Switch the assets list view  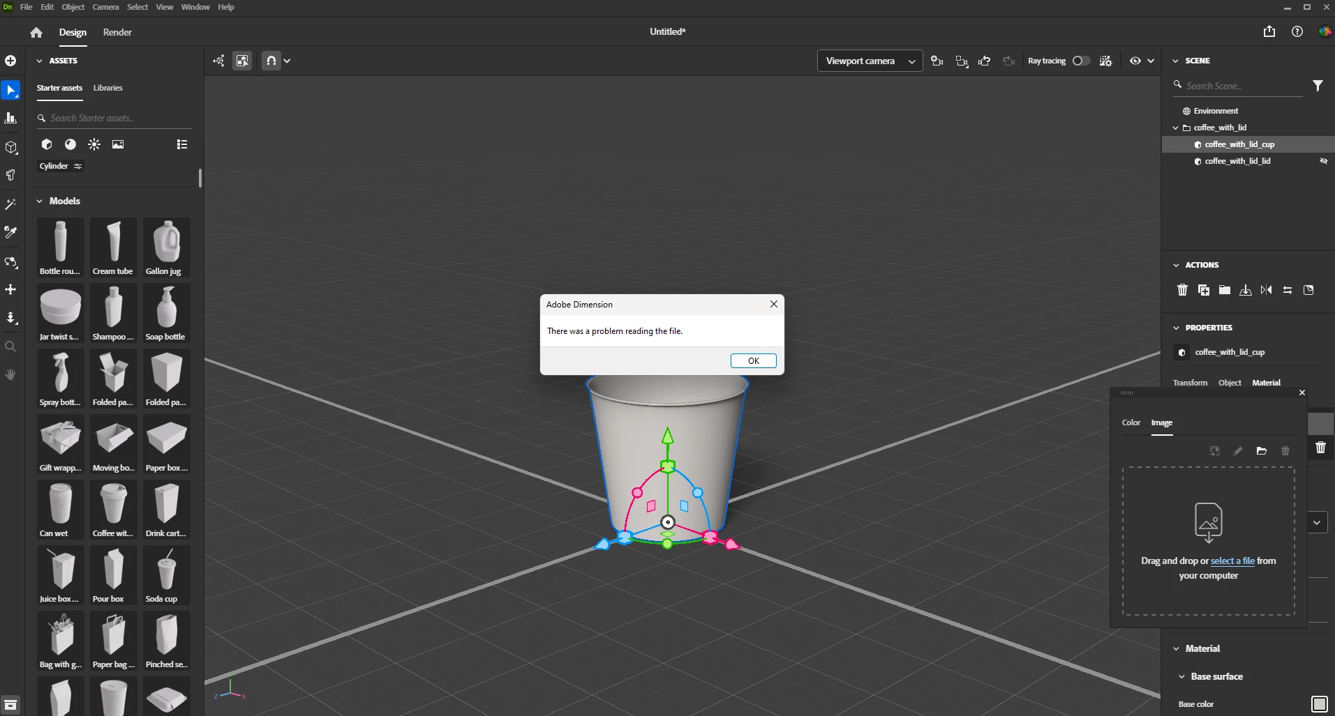[x=182, y=144]
